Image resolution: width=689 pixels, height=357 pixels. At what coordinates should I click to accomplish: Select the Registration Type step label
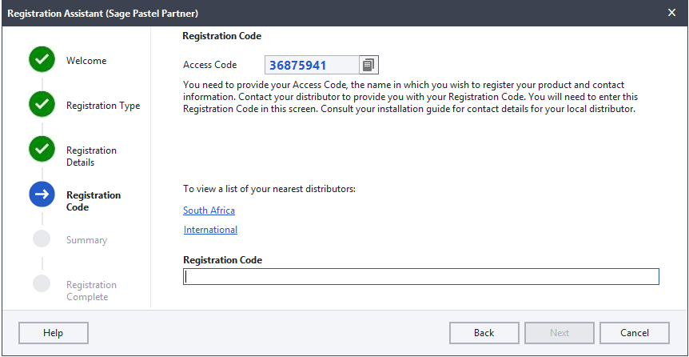pyautogui.click(x=103, y=106)
